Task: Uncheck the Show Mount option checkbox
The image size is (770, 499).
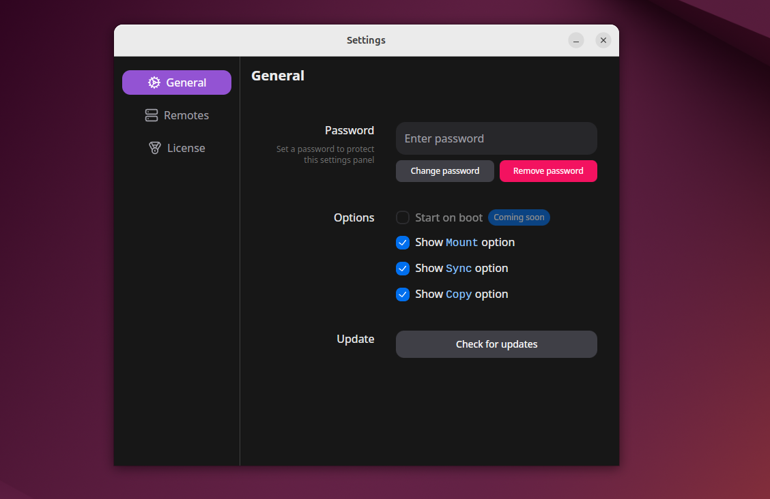Action: (403, 243)
